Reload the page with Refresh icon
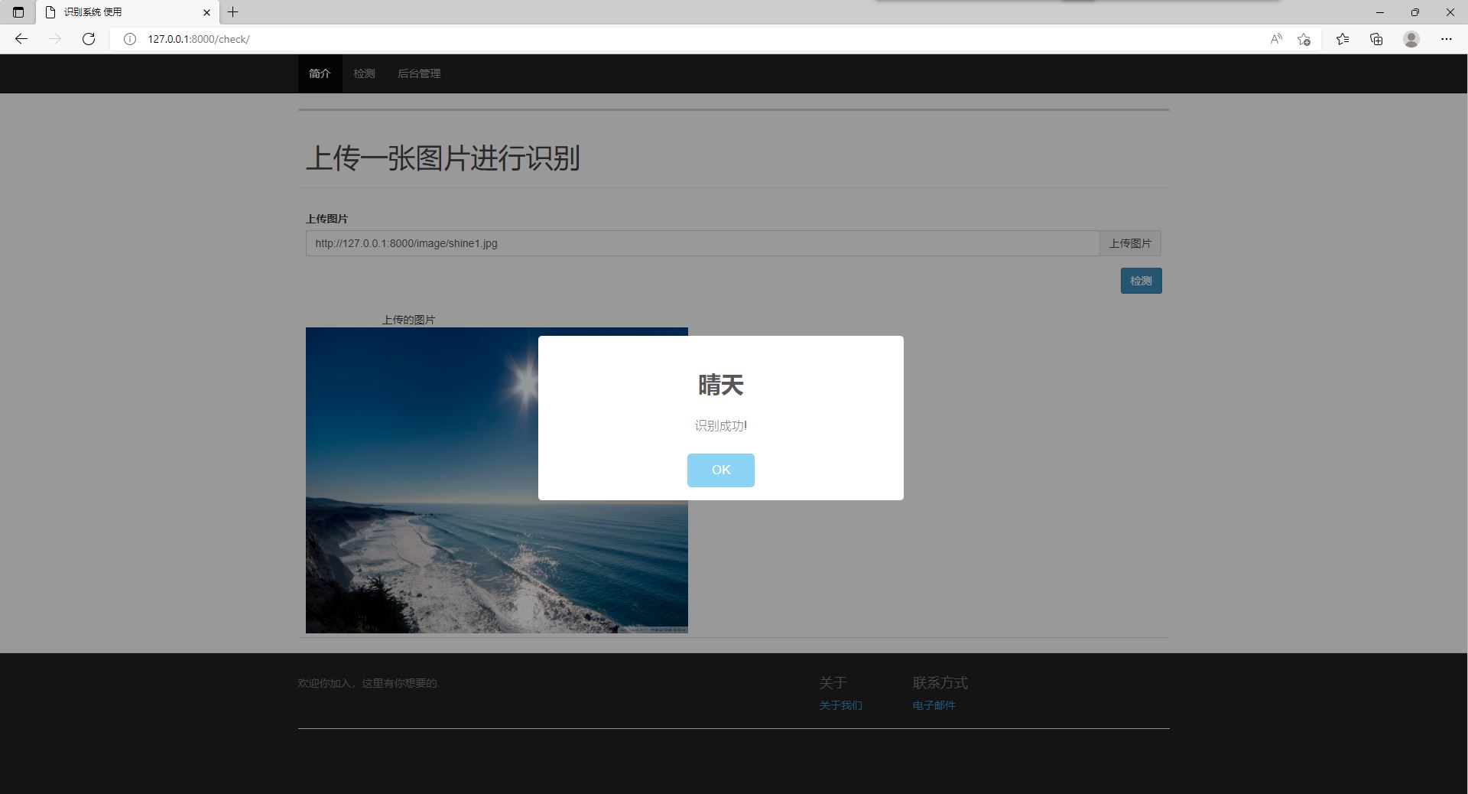 89,39
